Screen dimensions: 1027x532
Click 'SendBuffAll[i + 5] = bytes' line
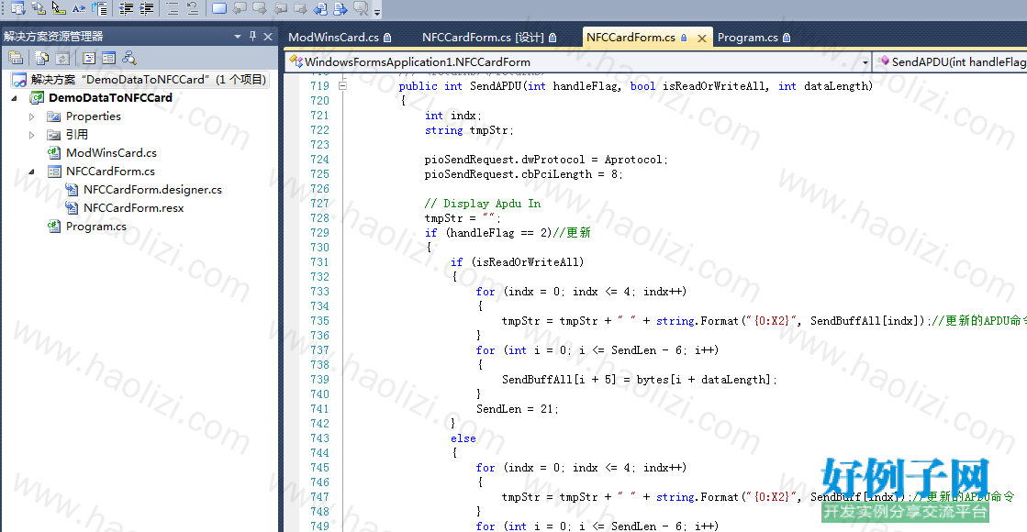tap(640, 380)
